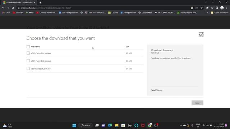The width and height of the screenshot is (230, 129).
Task: Open the Gmail bookmark
Action: click(6, 13)
